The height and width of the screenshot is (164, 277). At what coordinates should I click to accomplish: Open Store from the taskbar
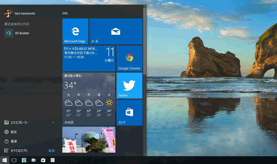[43, 160]
